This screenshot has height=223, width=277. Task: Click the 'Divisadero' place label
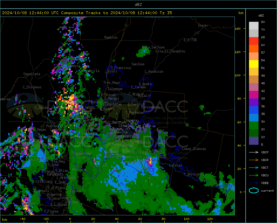coord(150,107)
